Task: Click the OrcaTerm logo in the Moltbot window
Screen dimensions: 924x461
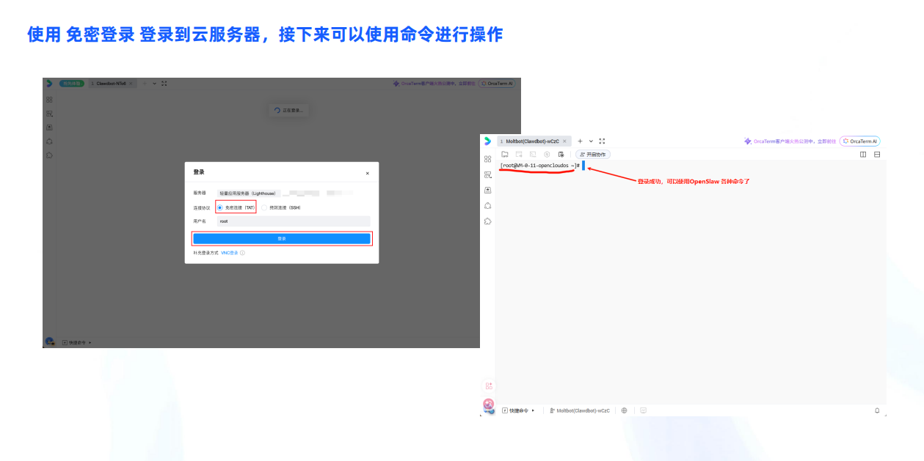Action: (487, 141)
